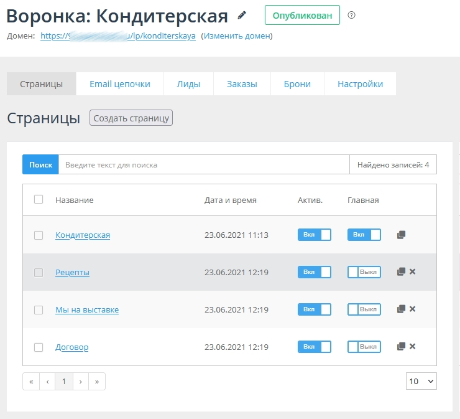Duplicate the Рецепты page

[x=401, y=272]
